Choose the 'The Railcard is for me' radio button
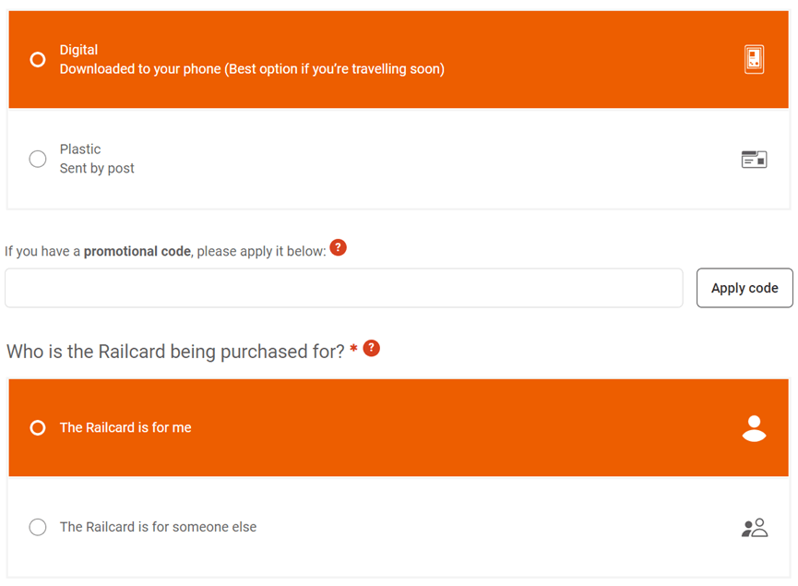 click(38, 428)
